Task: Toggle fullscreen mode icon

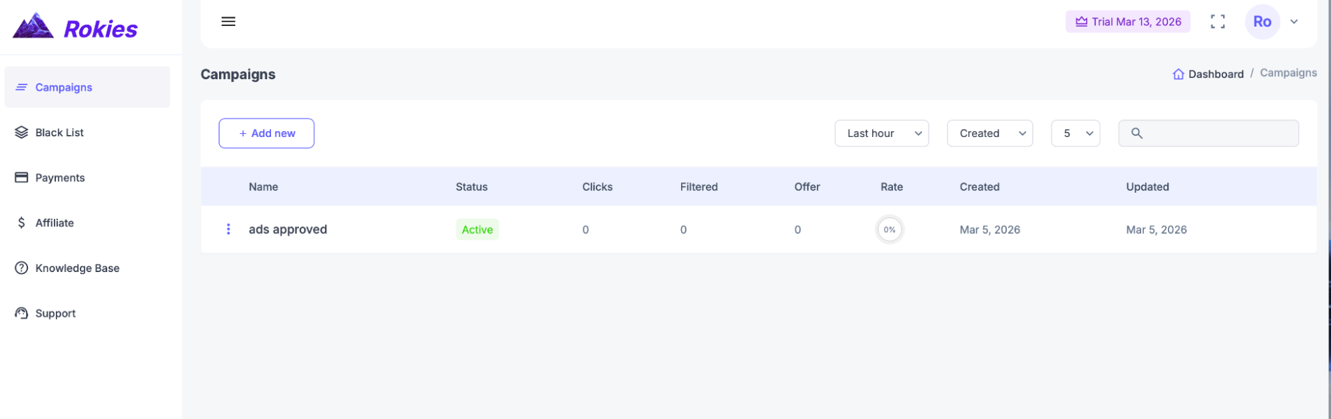Action: coord(1217,22)
